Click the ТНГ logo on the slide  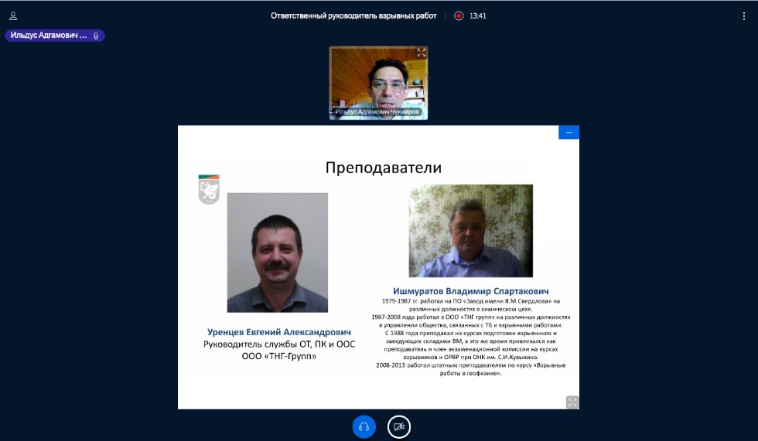tap(209, 189)
